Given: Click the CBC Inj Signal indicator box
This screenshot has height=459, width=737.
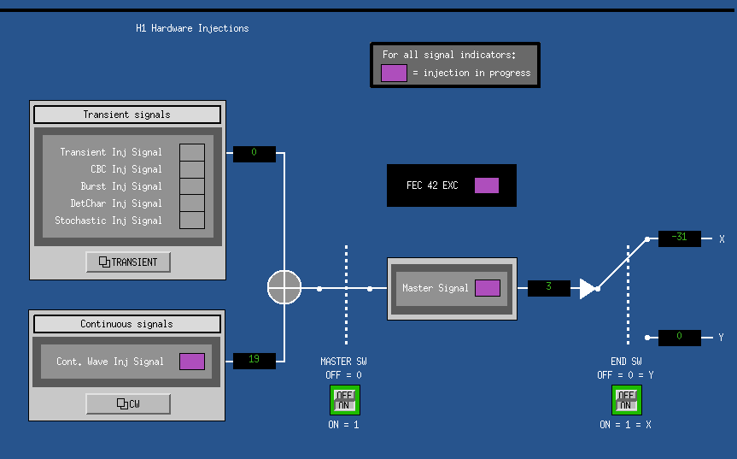Looking at the screenshot, I should pos(192,169).
